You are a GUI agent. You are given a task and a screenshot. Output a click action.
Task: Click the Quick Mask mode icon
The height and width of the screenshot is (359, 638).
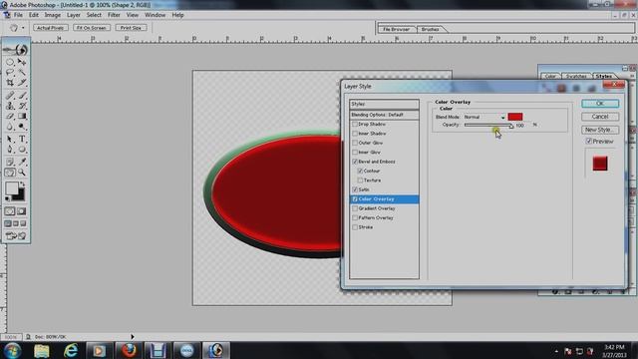coord(22,211)
